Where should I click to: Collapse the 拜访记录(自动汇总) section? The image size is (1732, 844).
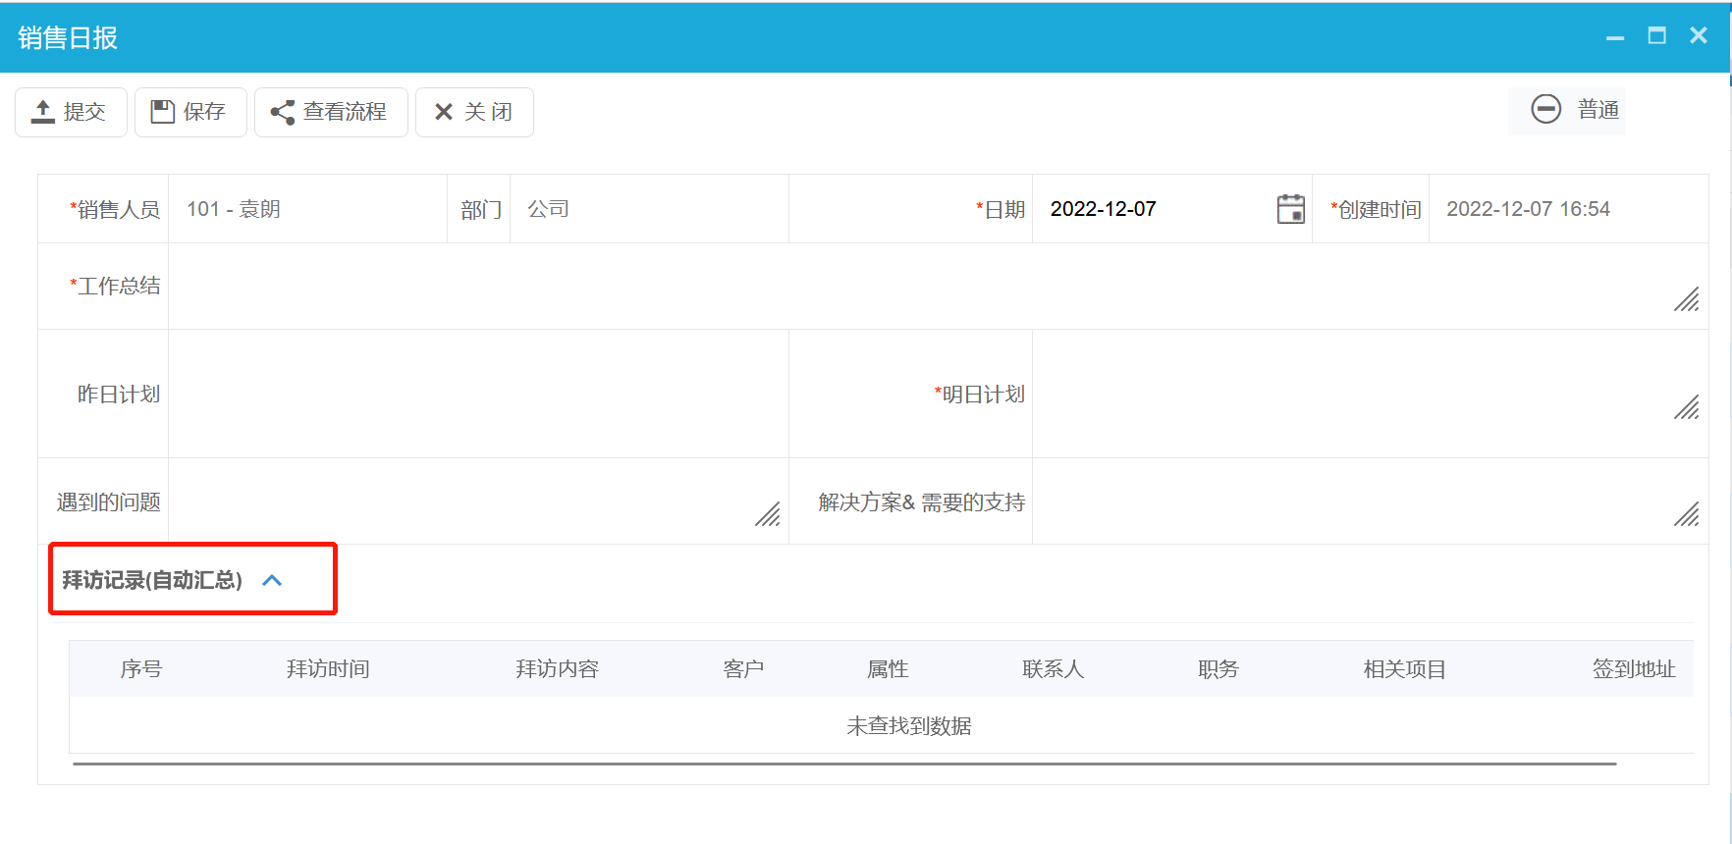(272, 580)
